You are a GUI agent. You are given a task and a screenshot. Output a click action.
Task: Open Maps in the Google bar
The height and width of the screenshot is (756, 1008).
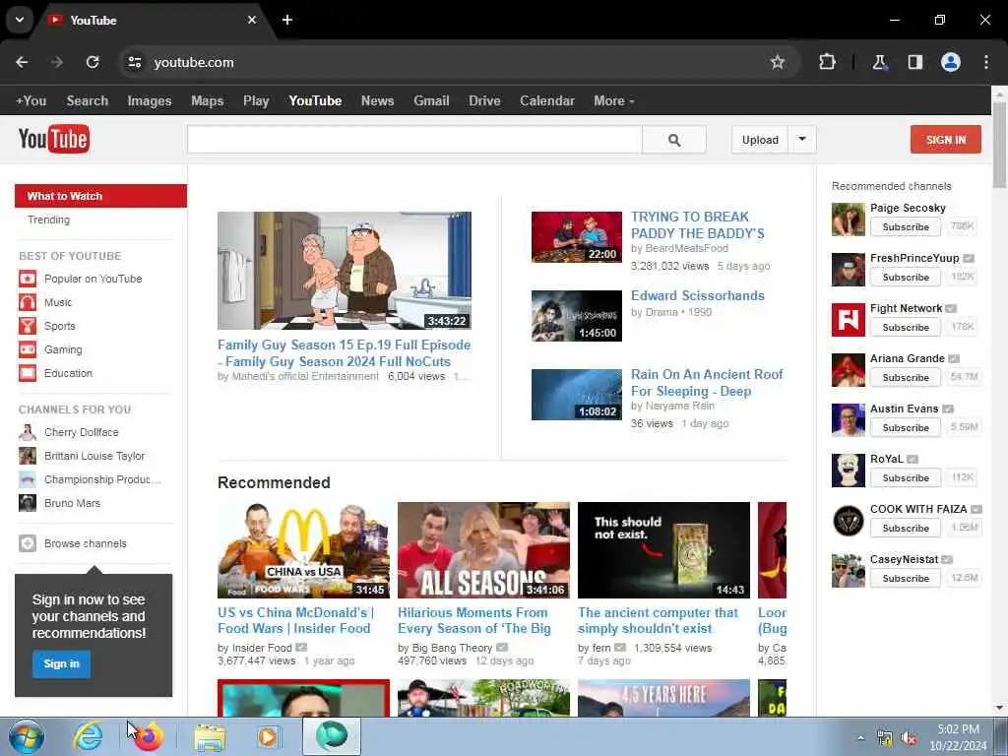pos(207,101)
